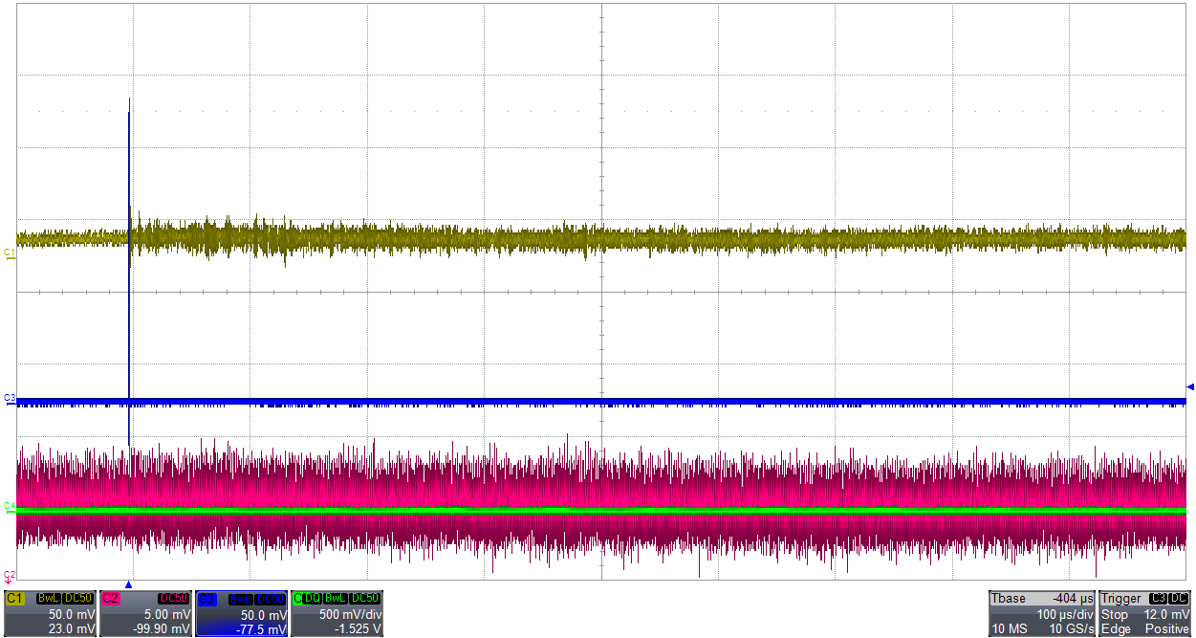
Task: Open the Tbase timebase label
Action: coord(1009,599)
